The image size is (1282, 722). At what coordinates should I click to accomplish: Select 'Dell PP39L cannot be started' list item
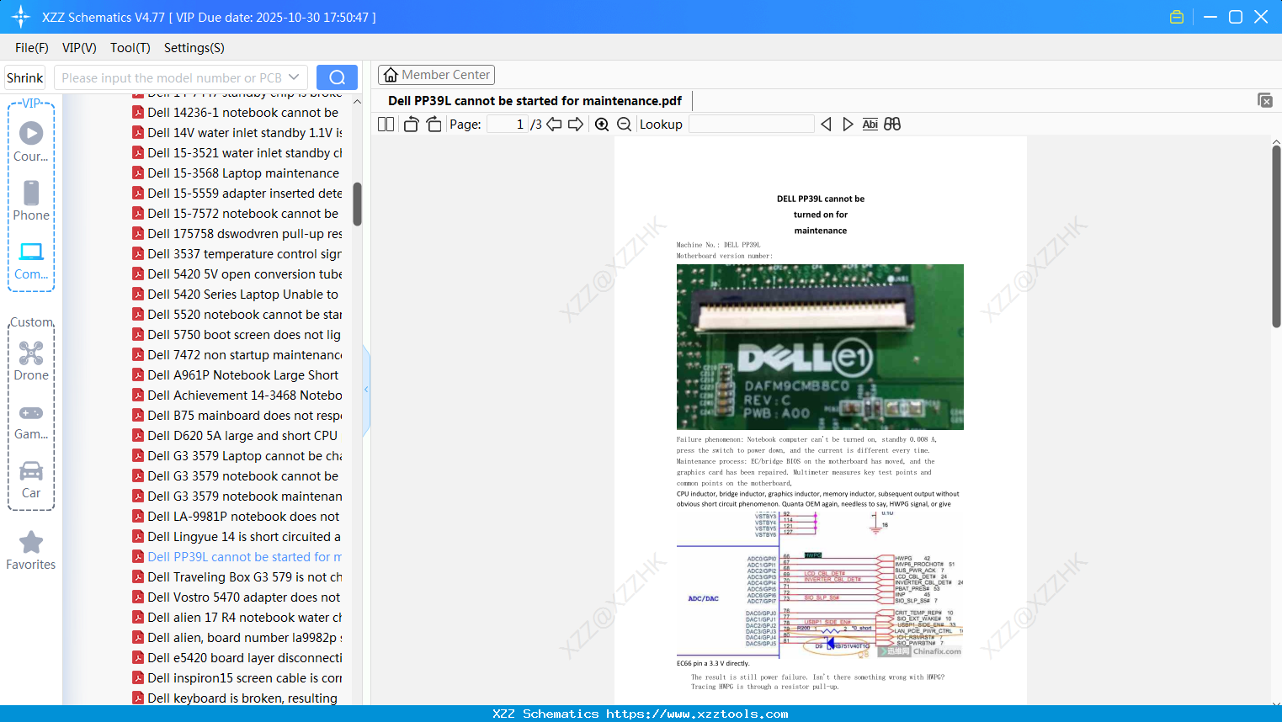pos(237,557)
